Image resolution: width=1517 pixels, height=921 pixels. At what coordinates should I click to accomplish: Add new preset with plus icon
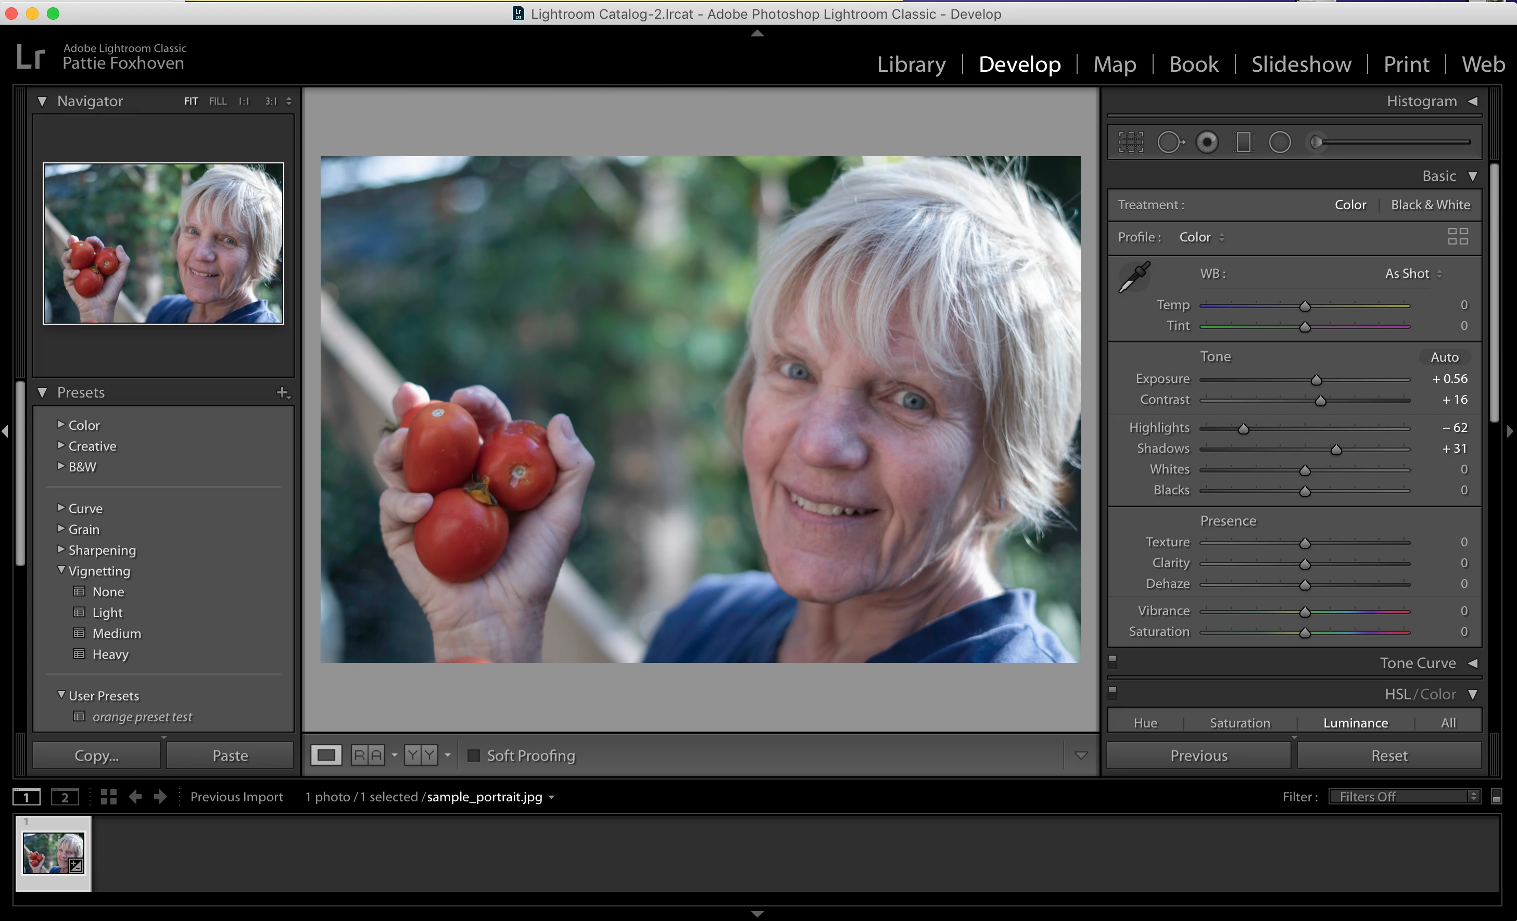[x=282, y=392]
